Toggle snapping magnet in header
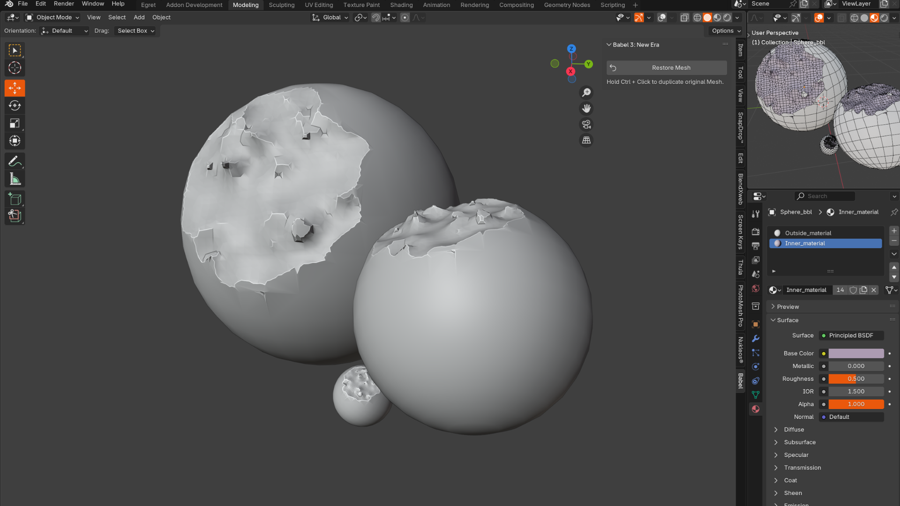This screenshot has width=900, height=506. tap(376, 18)
